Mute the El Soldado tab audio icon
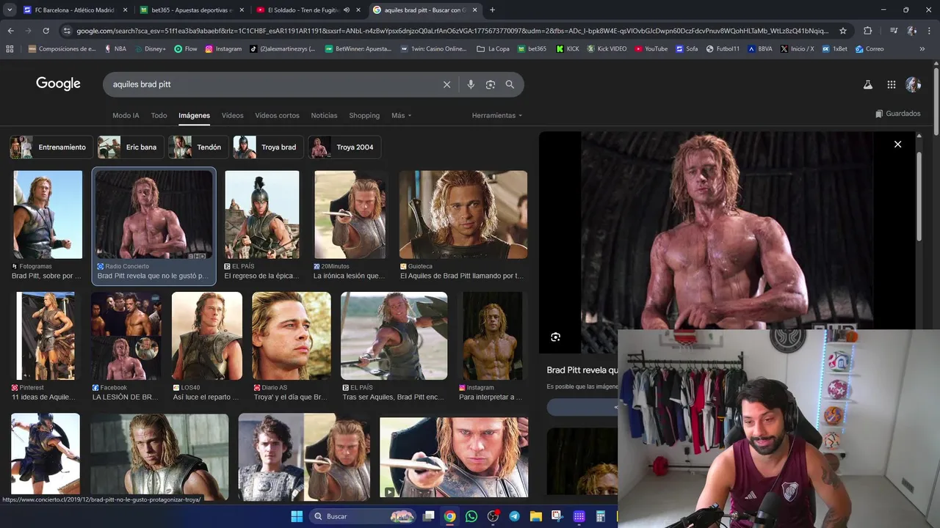This screenshot has width=940, height=528. 346,10
